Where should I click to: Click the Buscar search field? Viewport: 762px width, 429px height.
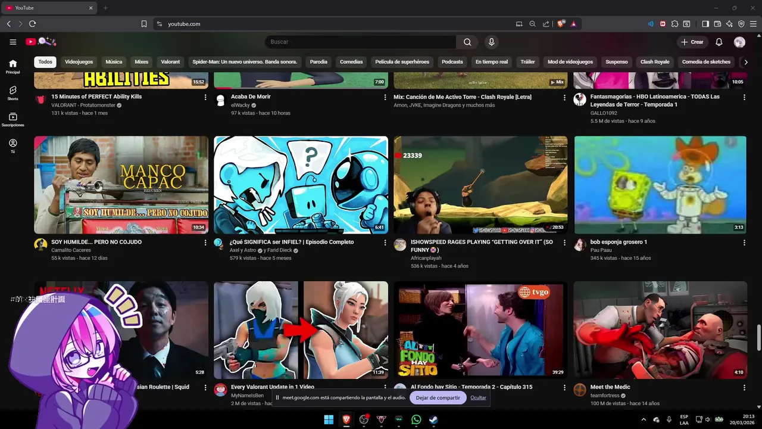coord(360,42)
